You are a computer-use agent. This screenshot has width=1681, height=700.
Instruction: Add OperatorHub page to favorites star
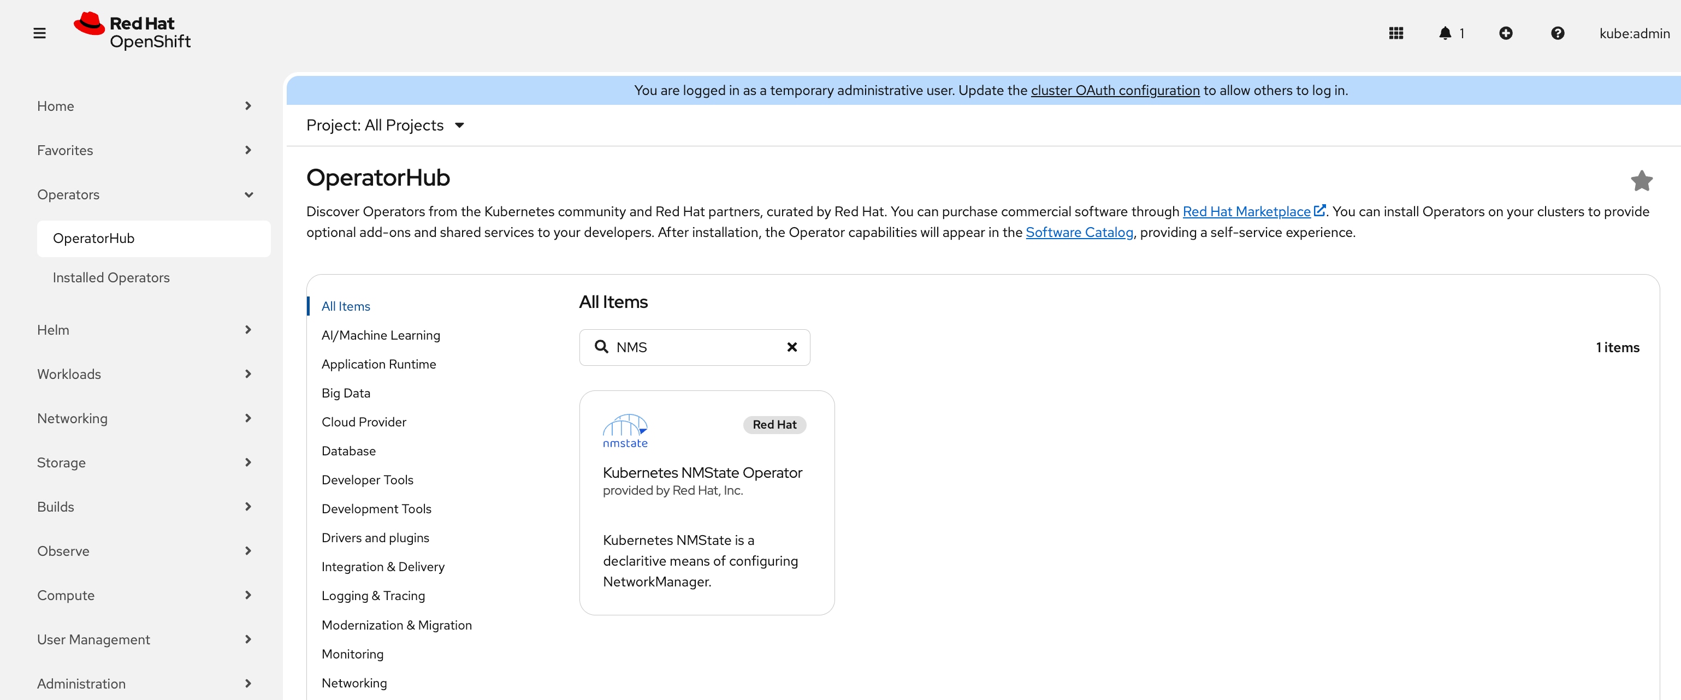tap(1641, 181)
